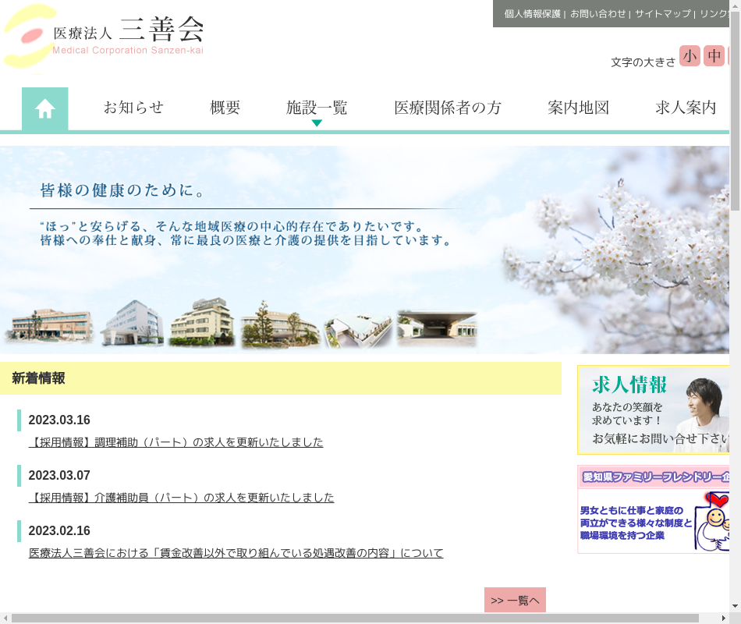Image resolution: width=741 pixels, height=624 pixels.
Task: Click the 三善会 Medical Corporation logo
Action: click(x=105, y=37)
